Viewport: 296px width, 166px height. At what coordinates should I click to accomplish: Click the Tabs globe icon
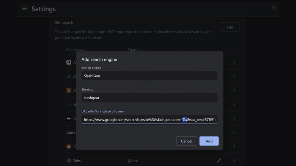click(69, 161)
